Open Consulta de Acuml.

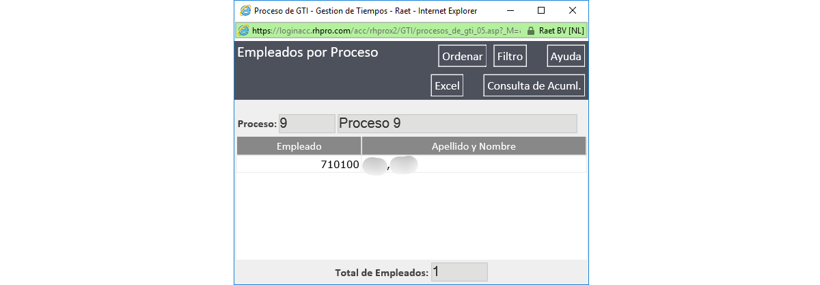coord(534,85)
